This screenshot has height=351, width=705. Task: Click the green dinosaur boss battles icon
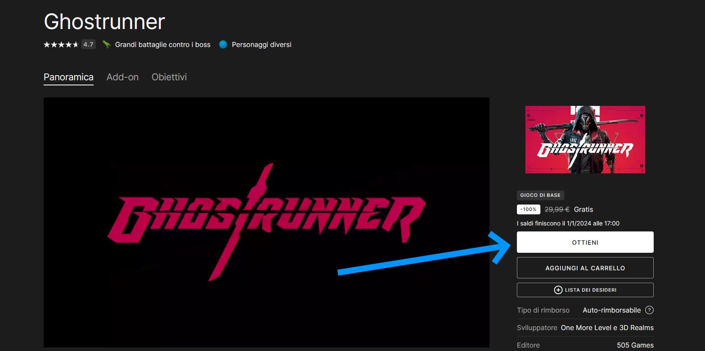(x=106, y=44)
